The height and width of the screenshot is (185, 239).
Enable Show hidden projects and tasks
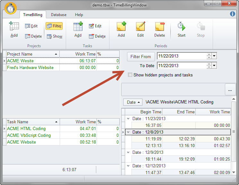(x=130, y=75)
